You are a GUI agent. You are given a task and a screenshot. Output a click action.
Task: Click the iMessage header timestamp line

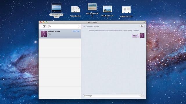114,30
